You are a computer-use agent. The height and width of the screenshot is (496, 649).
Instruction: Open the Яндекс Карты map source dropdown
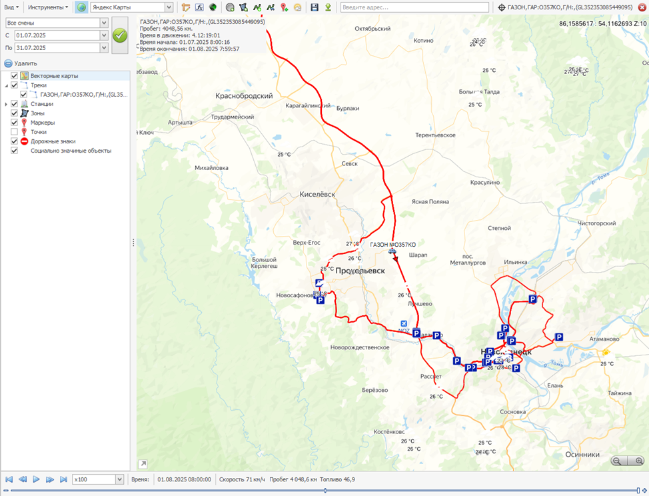click(x=169, y=7)
